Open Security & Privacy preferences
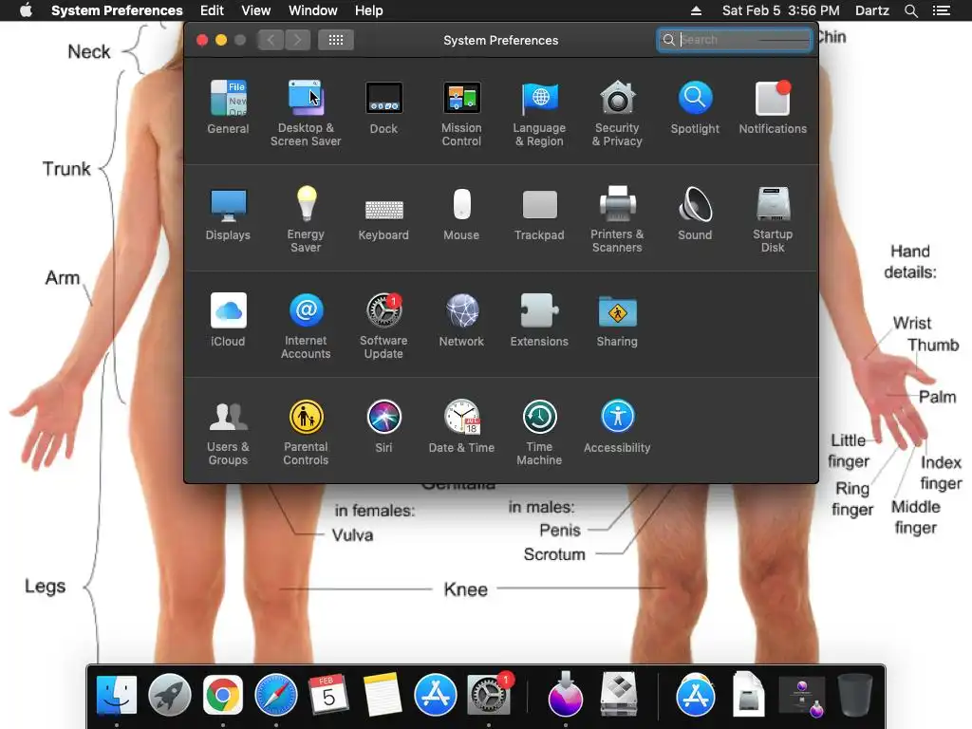Screen dimensions: 972x729 click(x=617, y=114)
